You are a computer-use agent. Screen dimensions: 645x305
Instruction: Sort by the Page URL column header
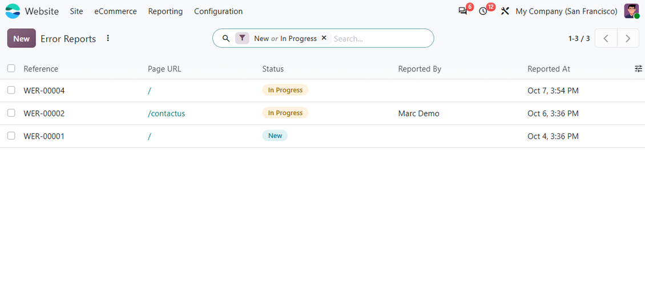tap(164, 68)
